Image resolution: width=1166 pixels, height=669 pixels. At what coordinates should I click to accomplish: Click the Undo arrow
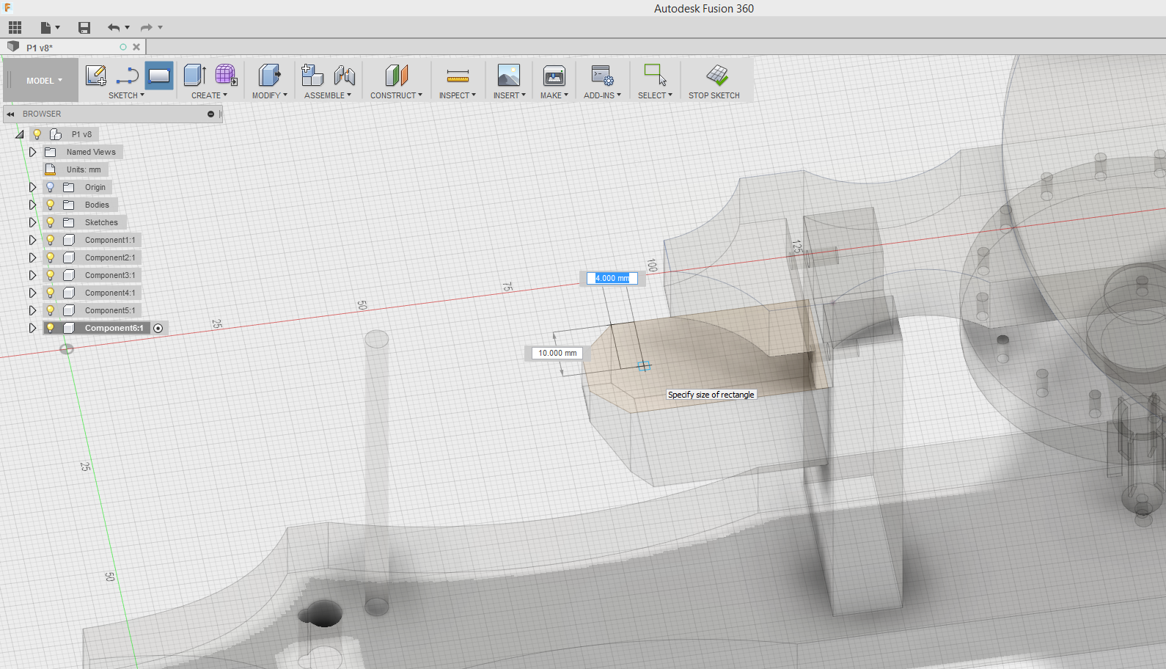pyautogui.click(x=113, y=28)
